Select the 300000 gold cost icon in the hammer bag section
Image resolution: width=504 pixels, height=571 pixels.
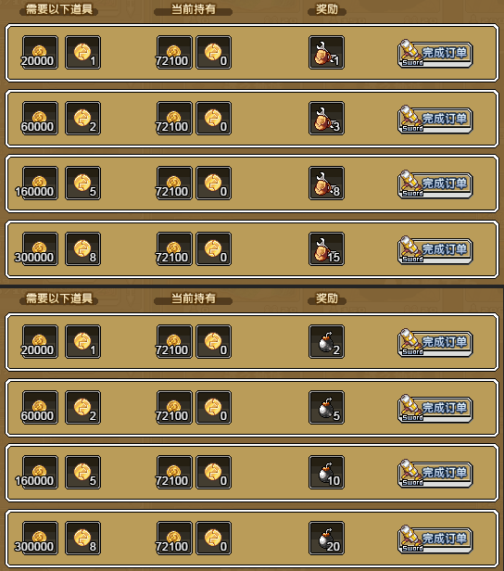pos(40,249)
